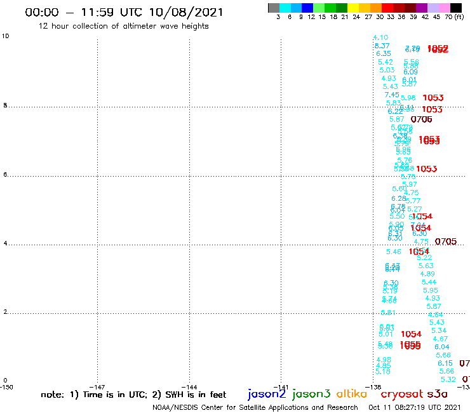Click the '00:00 – 11:59 UTC 10/08/2021' title
470x413 pixels.
click(x=124, y=12)
